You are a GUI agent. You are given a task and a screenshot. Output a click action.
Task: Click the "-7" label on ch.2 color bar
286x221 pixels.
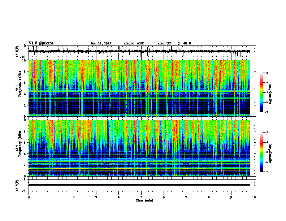(x=266, y=172)
